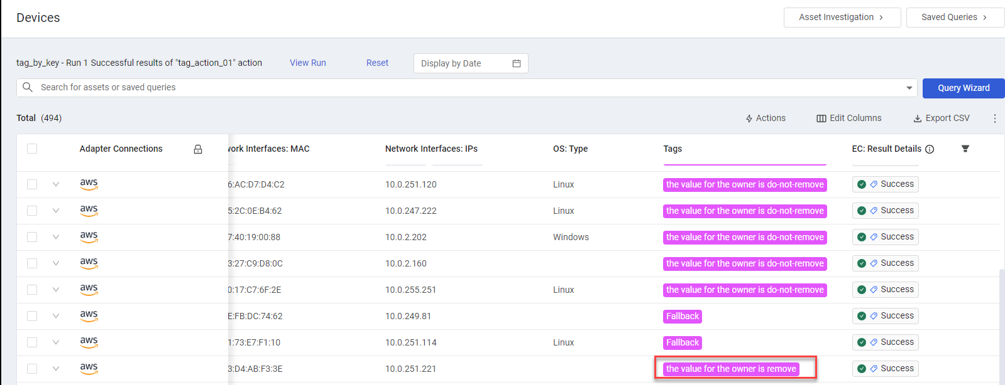Expand the row for device 10.0.251.114
Image resolution: width=1005 pixels, height=385 pixels.
pos(56,342)
